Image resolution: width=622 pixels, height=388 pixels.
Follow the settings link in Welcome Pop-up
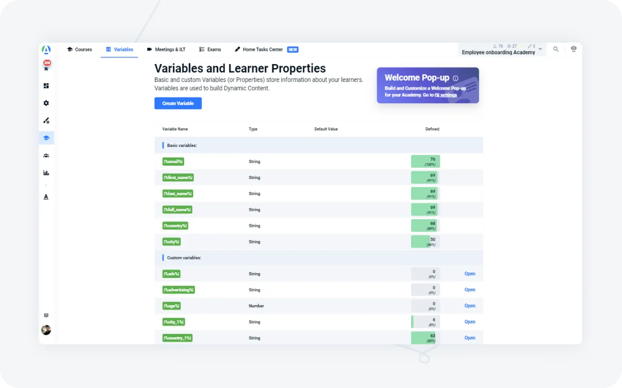(x=446, y=95)
